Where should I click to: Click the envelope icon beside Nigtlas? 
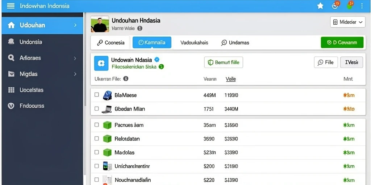[11, 74]
